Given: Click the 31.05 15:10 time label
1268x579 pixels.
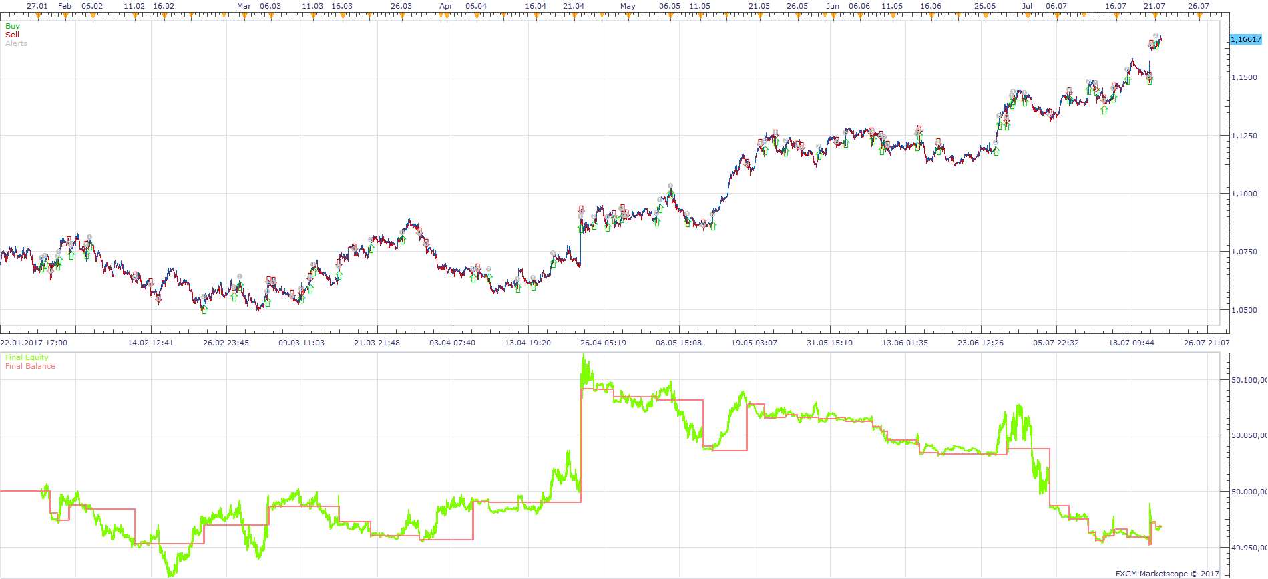Looking at the screenshot, I should point(829,343).
